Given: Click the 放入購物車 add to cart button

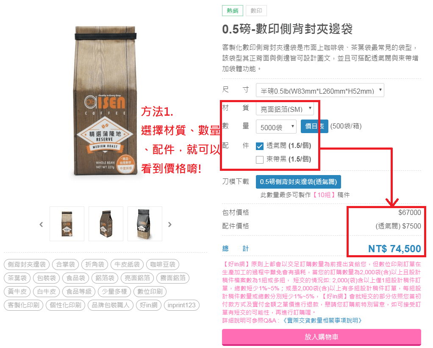Looking at the screenshot, I should point(322,337).
